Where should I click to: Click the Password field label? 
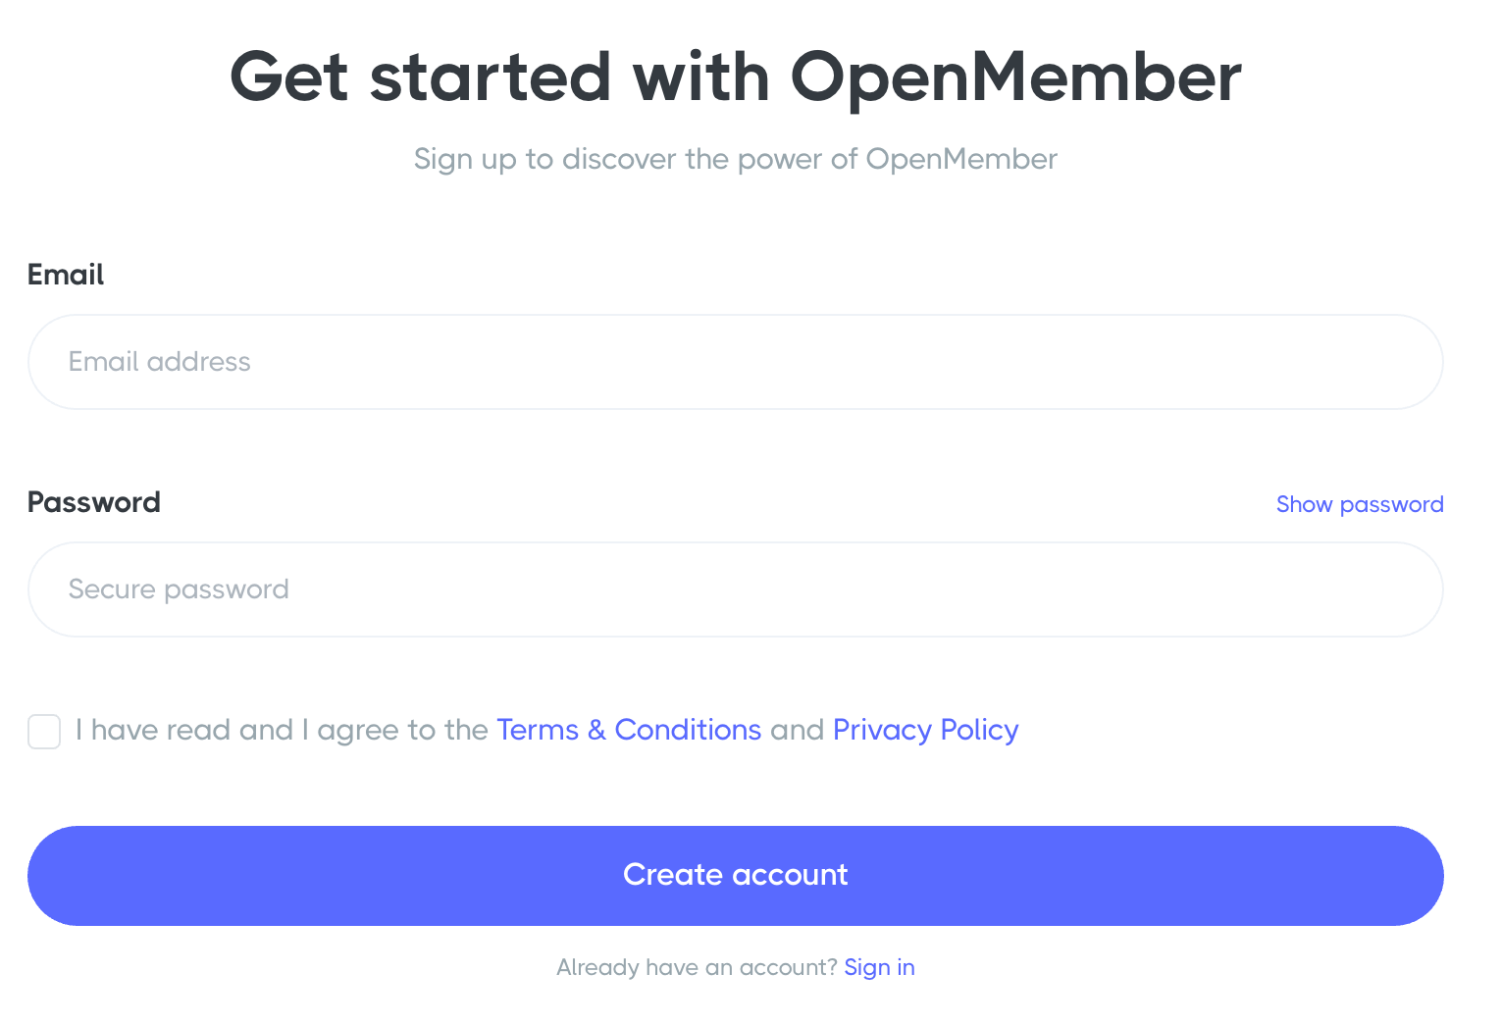(94, 502)
